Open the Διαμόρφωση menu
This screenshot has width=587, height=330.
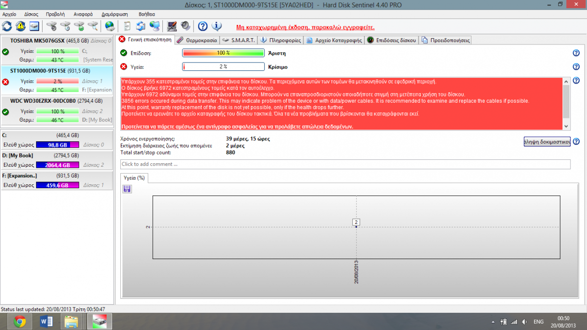point(115,14)
